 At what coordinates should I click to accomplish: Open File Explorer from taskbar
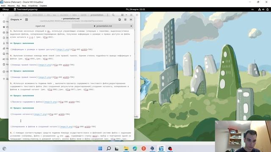click(126, 148)
